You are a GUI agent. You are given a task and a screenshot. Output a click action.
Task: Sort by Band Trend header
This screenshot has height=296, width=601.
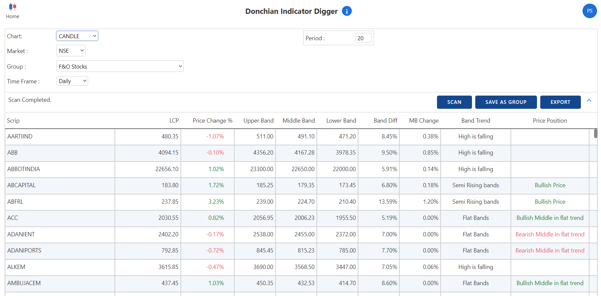pyautogui.click(x=476, y=121)
